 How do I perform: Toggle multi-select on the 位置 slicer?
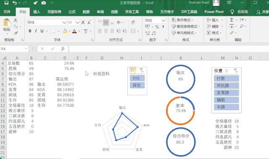227,71
